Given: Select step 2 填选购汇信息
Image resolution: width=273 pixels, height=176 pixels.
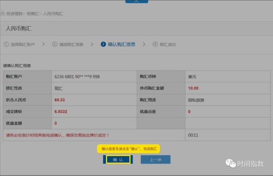Looking at the screenshot, I should pos(68,45).
